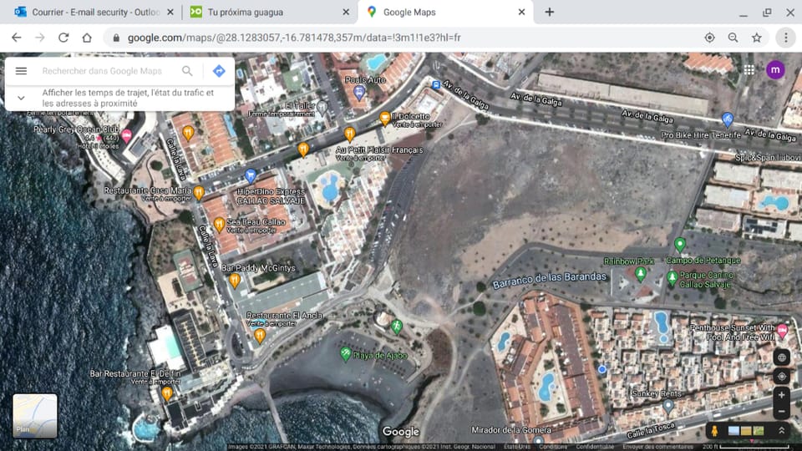Select the Street View pegman

tap(714, 431)
